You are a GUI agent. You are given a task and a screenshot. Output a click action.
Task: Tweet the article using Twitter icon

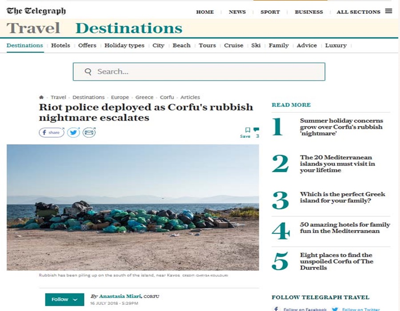pos(73,132)
